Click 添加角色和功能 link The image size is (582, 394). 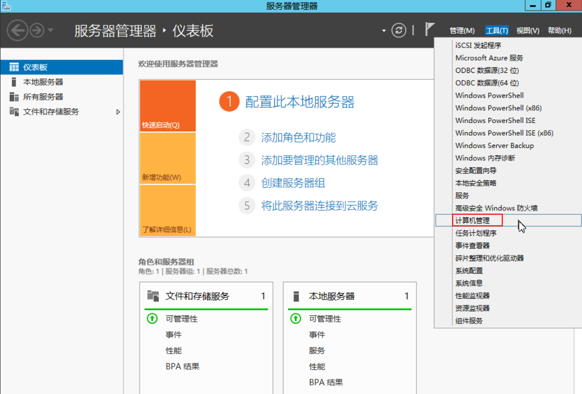(298, 138)
